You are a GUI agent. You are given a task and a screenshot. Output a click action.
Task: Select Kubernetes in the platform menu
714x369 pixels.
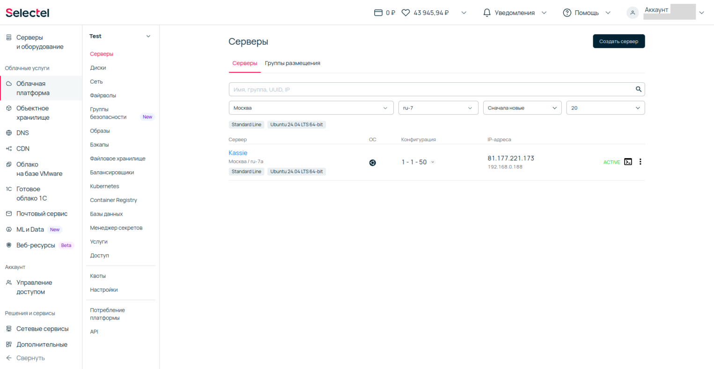pyautogui.click(x=104, y=186)
